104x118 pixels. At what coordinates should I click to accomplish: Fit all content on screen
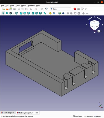(x=3, y=13)
